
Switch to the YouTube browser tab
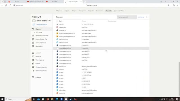point(54,2)
